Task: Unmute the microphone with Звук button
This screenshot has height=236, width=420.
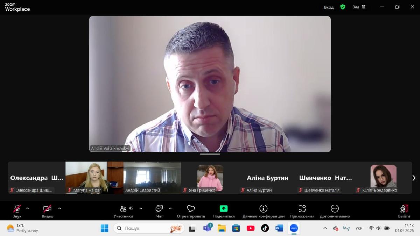Action: [x=17, y=209]
